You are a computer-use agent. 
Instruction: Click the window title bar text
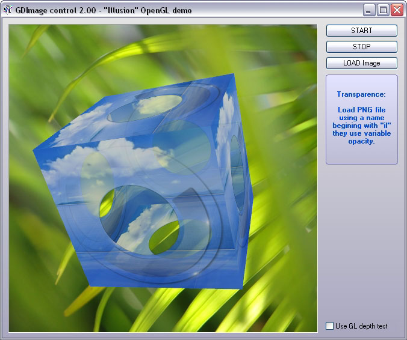point(104,10)
